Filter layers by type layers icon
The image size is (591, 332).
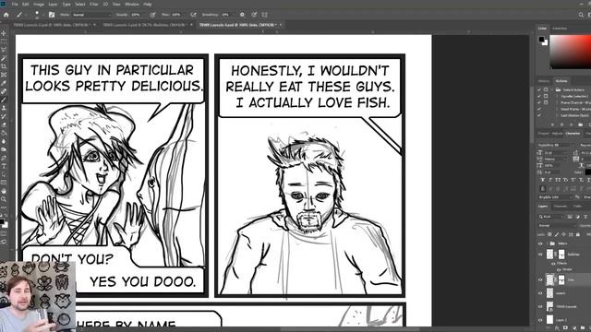point(585,217)
